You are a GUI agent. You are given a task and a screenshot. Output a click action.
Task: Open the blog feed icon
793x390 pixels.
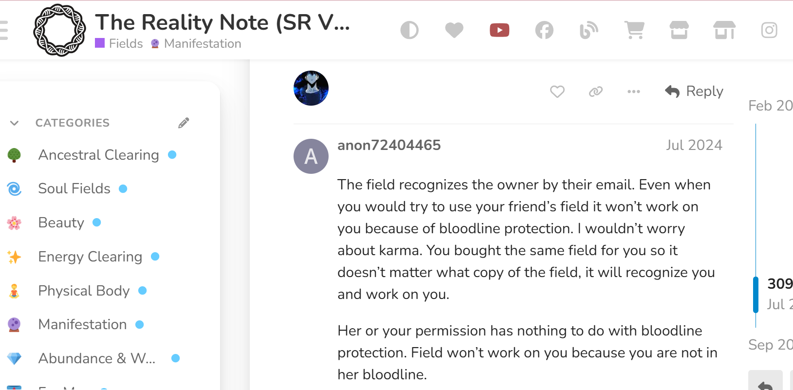pos(589,30)
